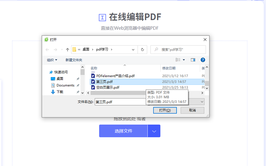Click the 取消 button
The width and height of the screenshot is (266, 166).
coord(192,110)
